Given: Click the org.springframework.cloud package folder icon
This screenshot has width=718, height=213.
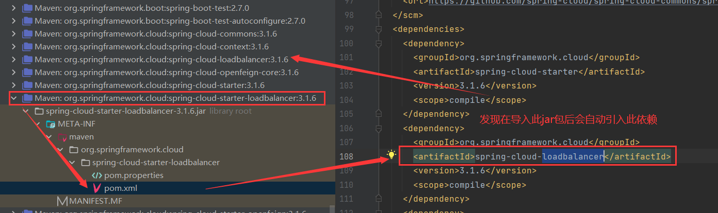Looking at the screenshot, I should pyautogui.click(x=74, y=150).
